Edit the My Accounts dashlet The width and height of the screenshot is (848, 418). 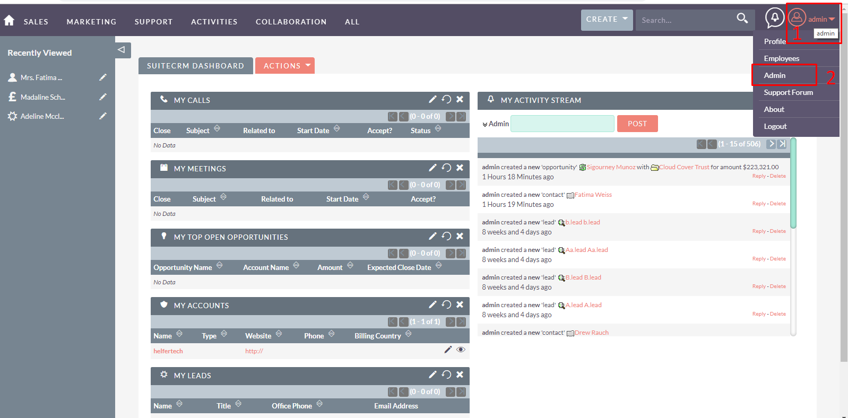(433, 304)
